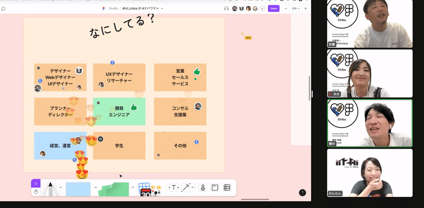
Task: Select the Hand pan tool
Action: click(36, 192)
